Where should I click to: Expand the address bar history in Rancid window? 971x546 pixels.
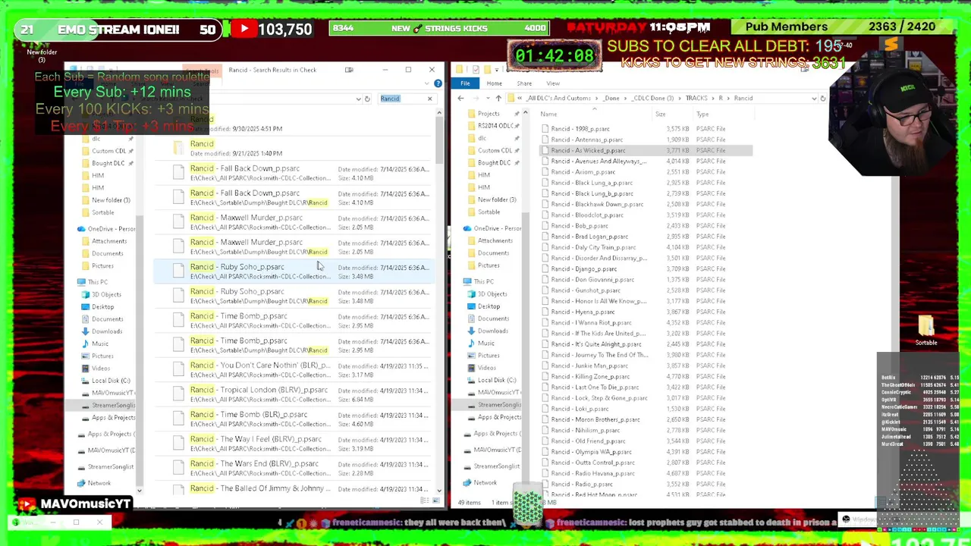[814, 98]
